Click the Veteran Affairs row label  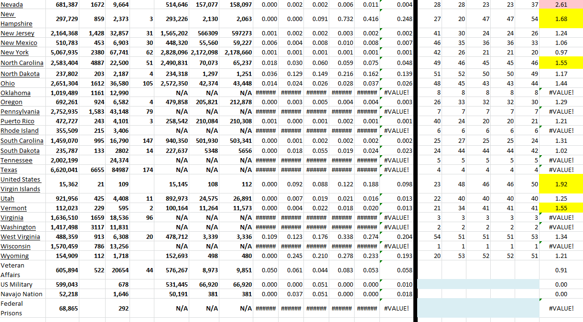pyautogui.click(x=19, y=270)
